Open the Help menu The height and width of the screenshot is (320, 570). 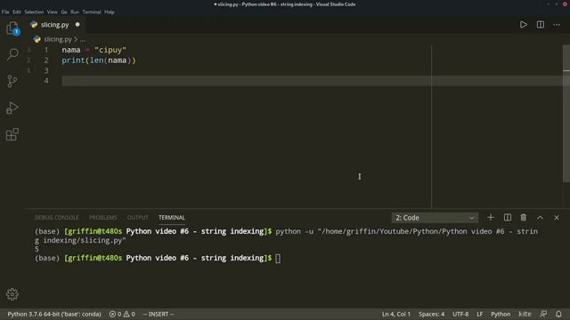pyautogui.click(x=109, y=12)
